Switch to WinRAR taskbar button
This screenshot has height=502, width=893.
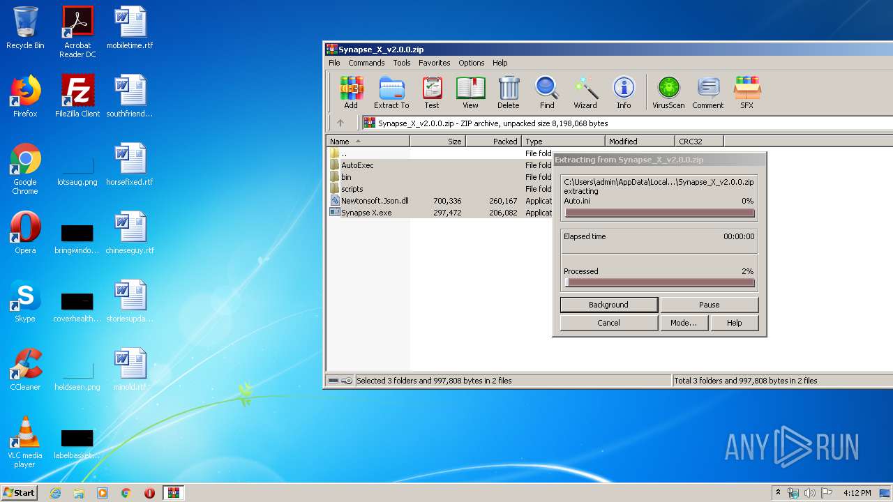coord(173,493)
